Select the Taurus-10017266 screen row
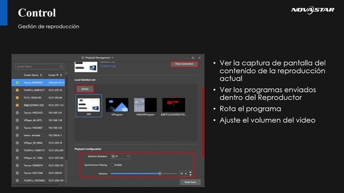 38,173
